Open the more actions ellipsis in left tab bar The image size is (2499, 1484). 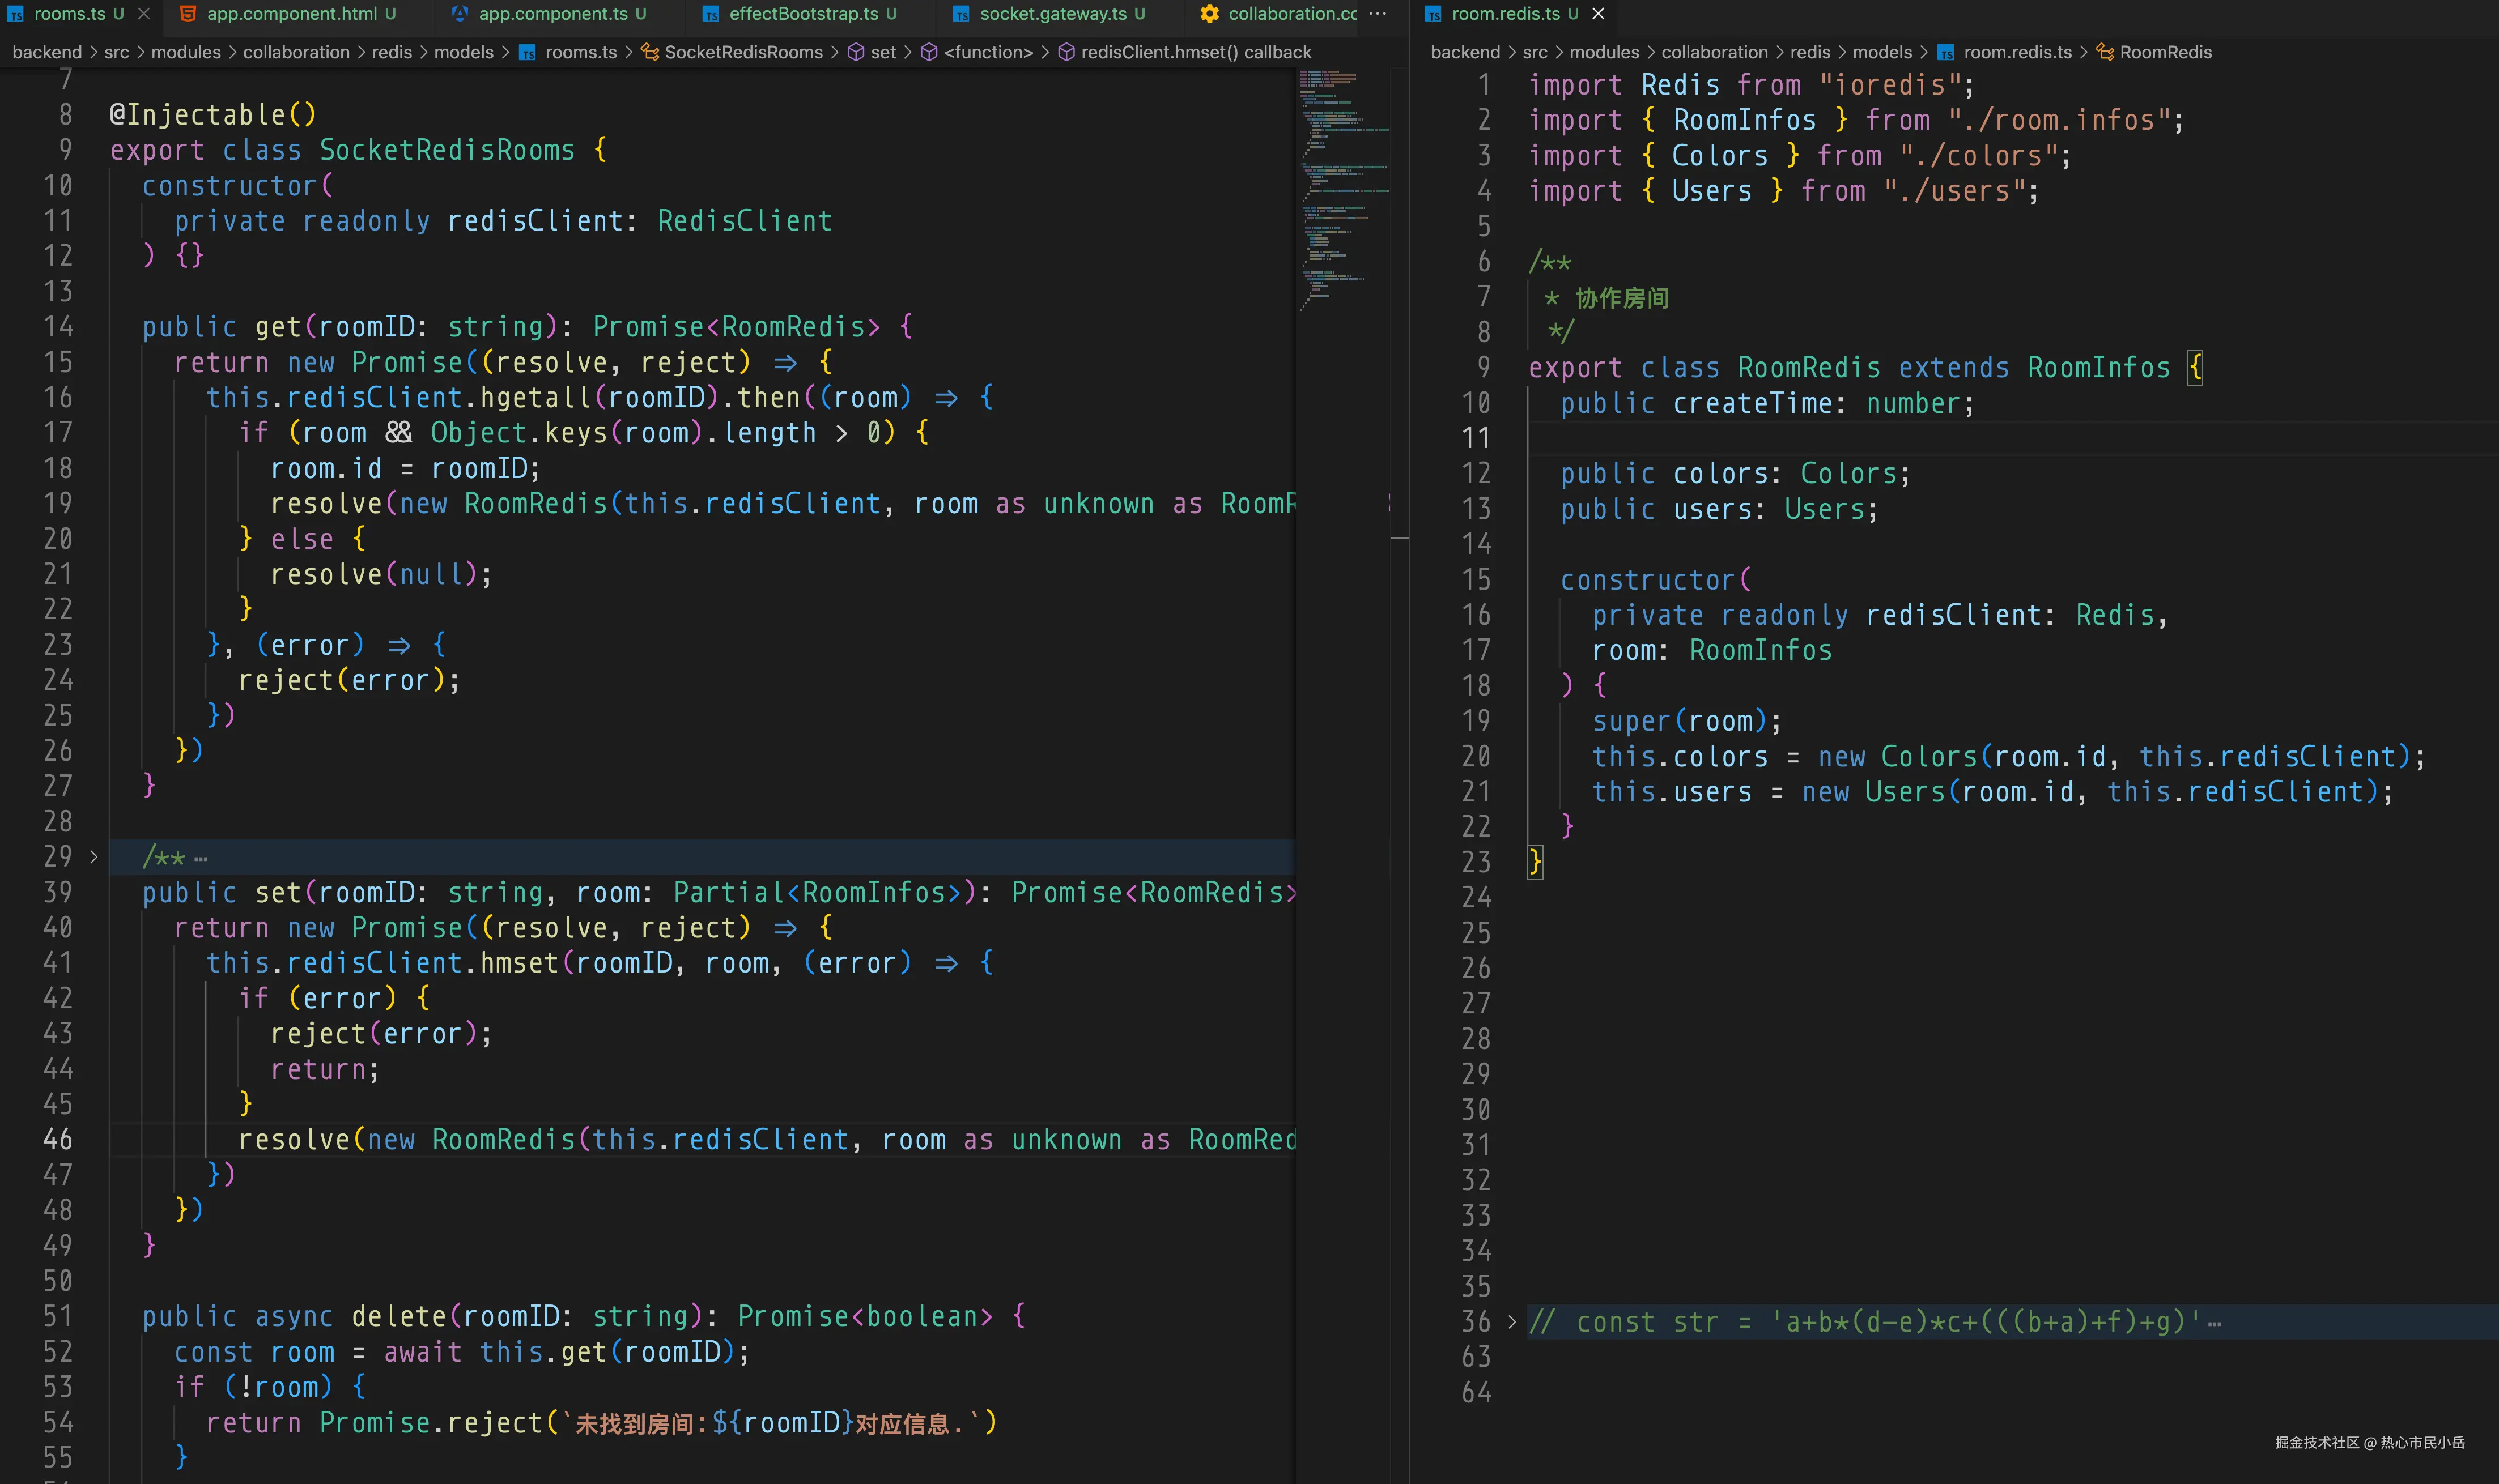click(x=1378, y=14)
